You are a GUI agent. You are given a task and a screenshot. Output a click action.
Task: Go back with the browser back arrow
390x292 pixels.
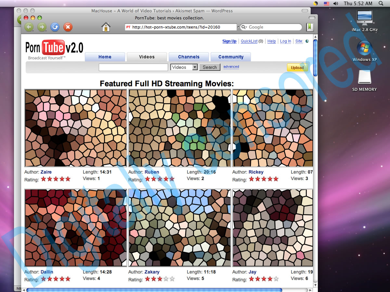pos(29,27)
